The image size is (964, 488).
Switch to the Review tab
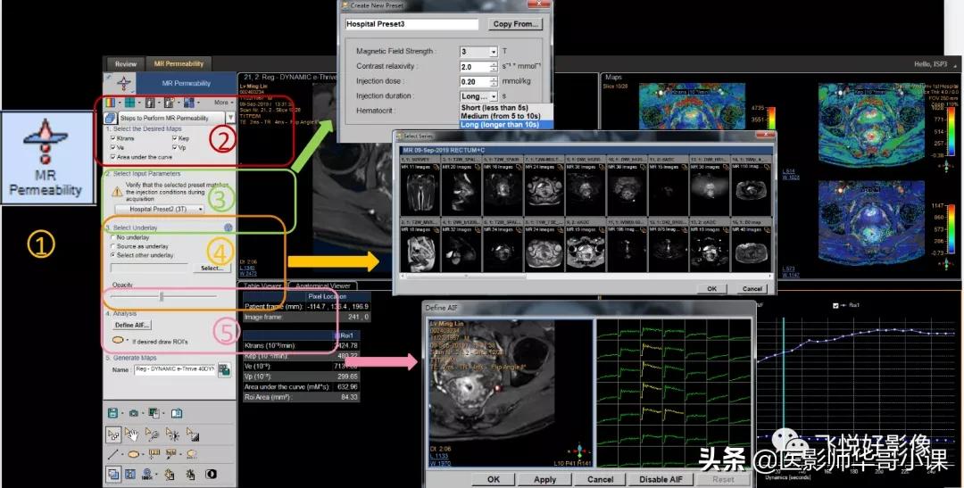click(126, 64)
